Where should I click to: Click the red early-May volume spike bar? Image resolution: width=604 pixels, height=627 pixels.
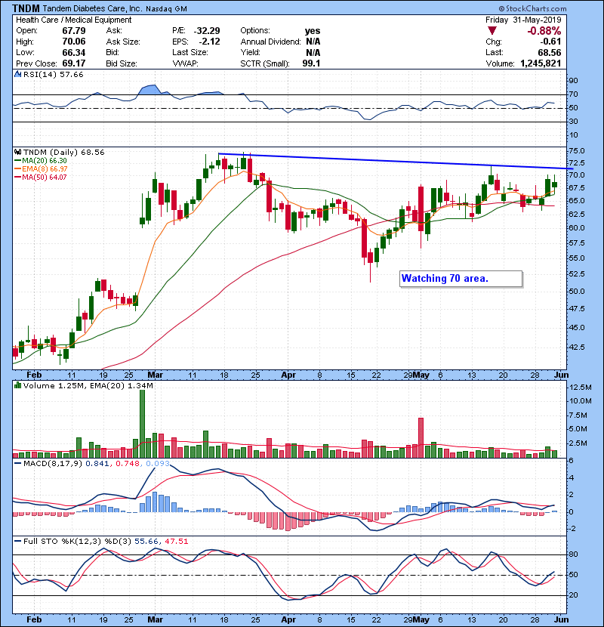click(x=421, y=438)
